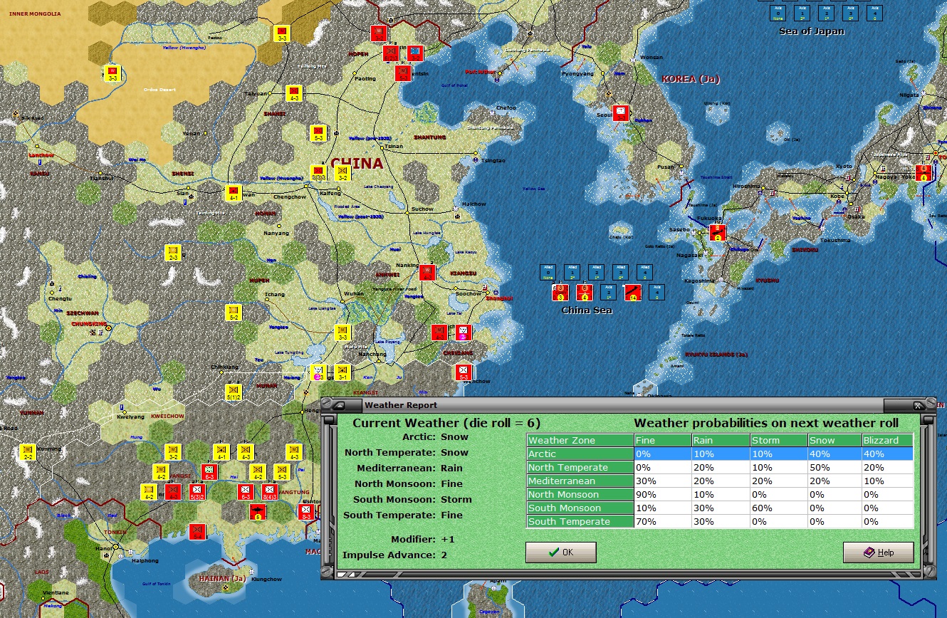Click the "Blizzard" column header

(887, 440)
